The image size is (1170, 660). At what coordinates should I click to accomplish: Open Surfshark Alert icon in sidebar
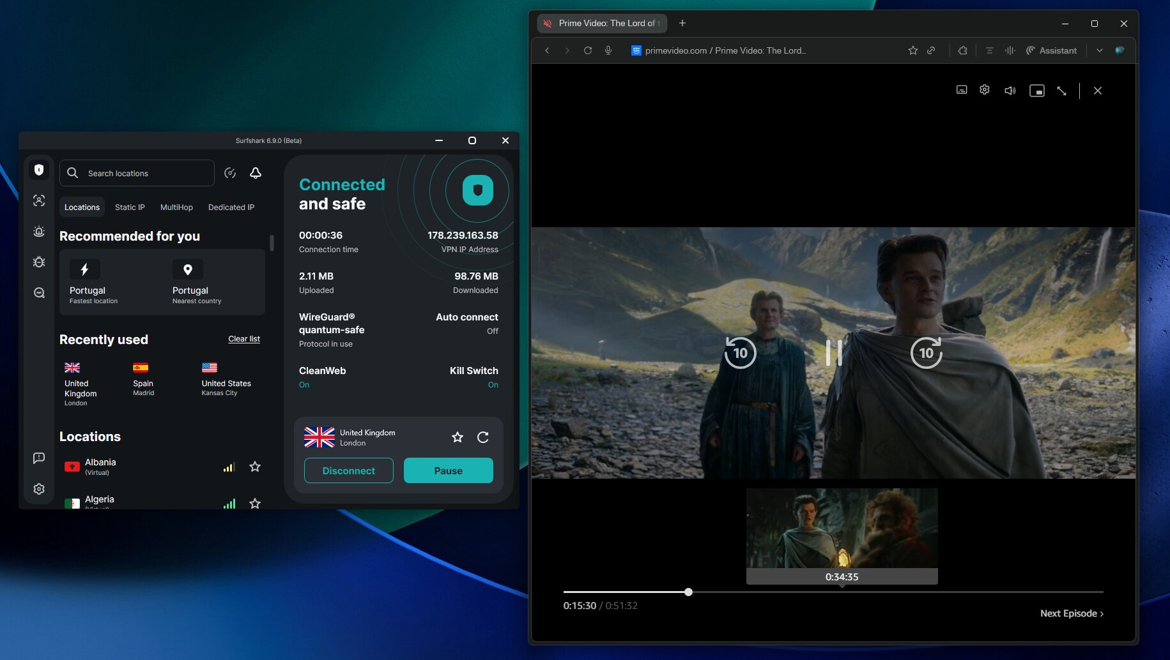(x=39, y=231)
